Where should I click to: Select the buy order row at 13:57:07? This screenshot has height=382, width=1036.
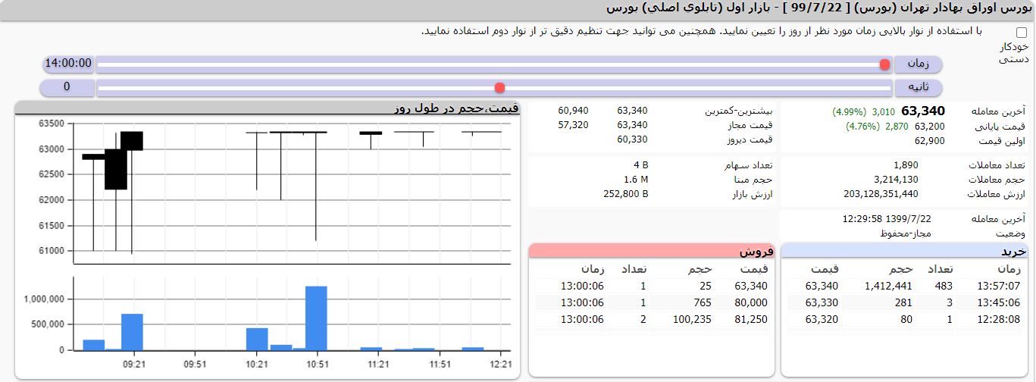[904, 286]
